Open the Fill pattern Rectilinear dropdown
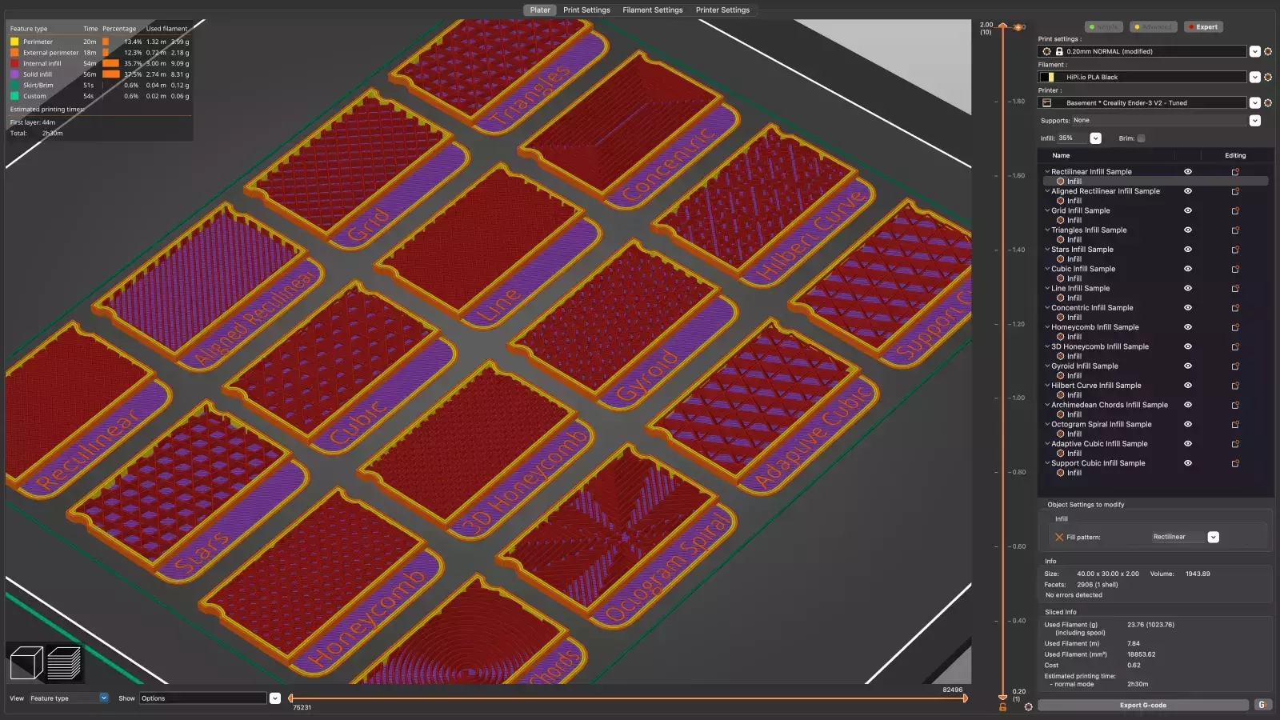This screenshot has width=1280, height=720. point(1214,537)
